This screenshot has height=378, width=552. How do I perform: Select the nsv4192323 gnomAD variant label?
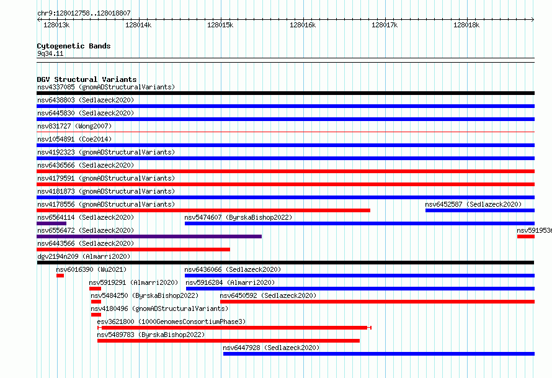tap(106, 152)
